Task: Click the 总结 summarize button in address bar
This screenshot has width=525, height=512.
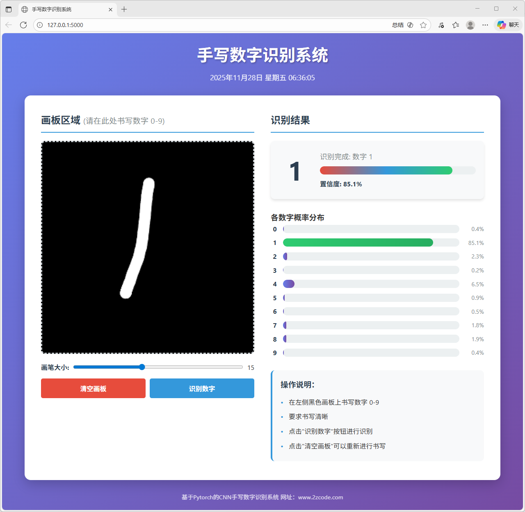Action: click(x=397, y=25)
